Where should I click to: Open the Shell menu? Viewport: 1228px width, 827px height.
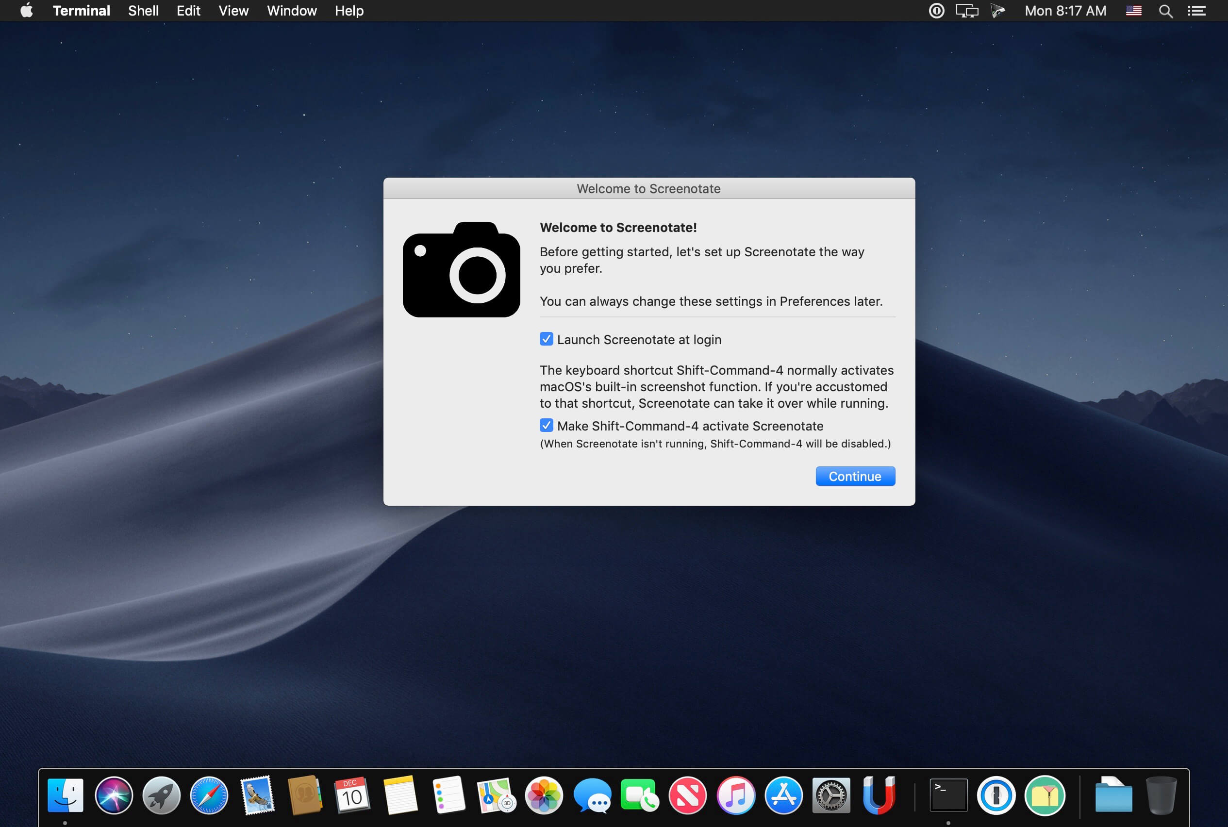tap(143, 11)
